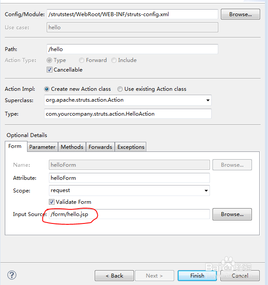Select Create new Action class option

pyautogui.click(x=47, y=89)
